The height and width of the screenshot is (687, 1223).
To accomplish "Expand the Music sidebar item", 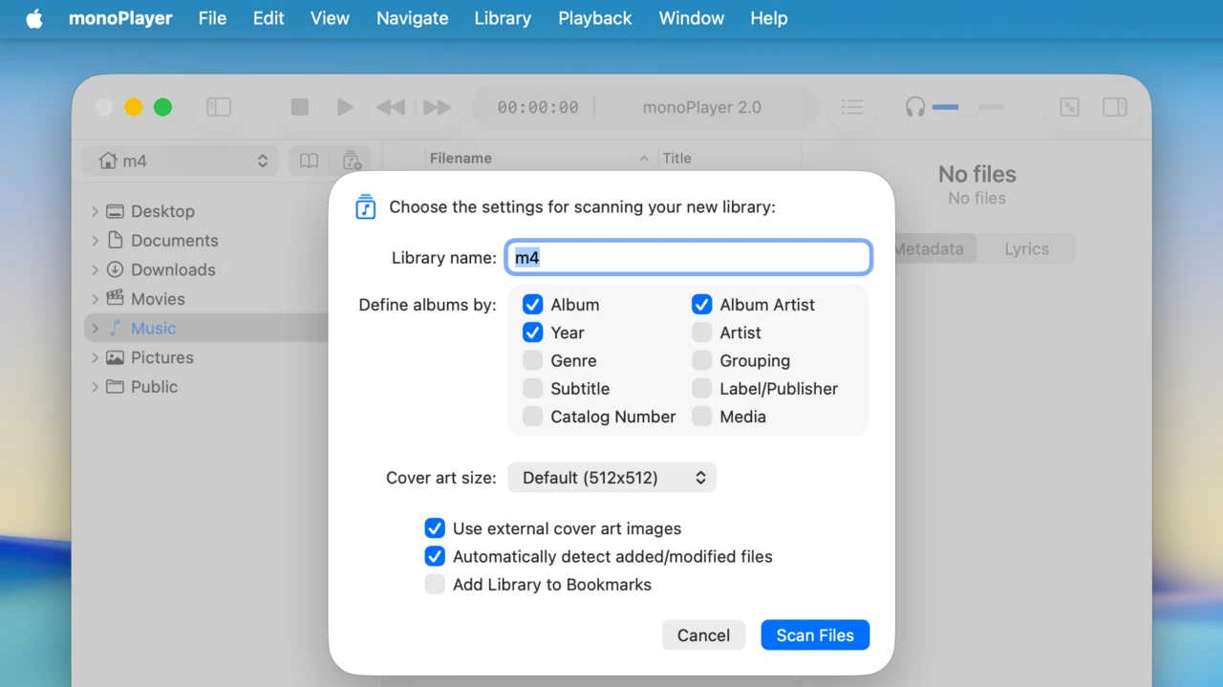I will click(95, 328).
